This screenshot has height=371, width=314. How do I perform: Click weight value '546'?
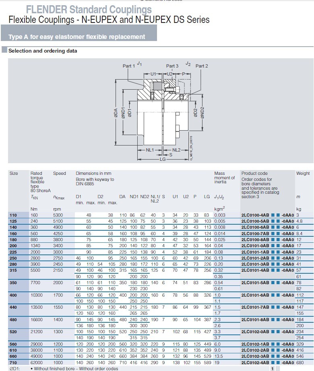(x=300, y=357)
